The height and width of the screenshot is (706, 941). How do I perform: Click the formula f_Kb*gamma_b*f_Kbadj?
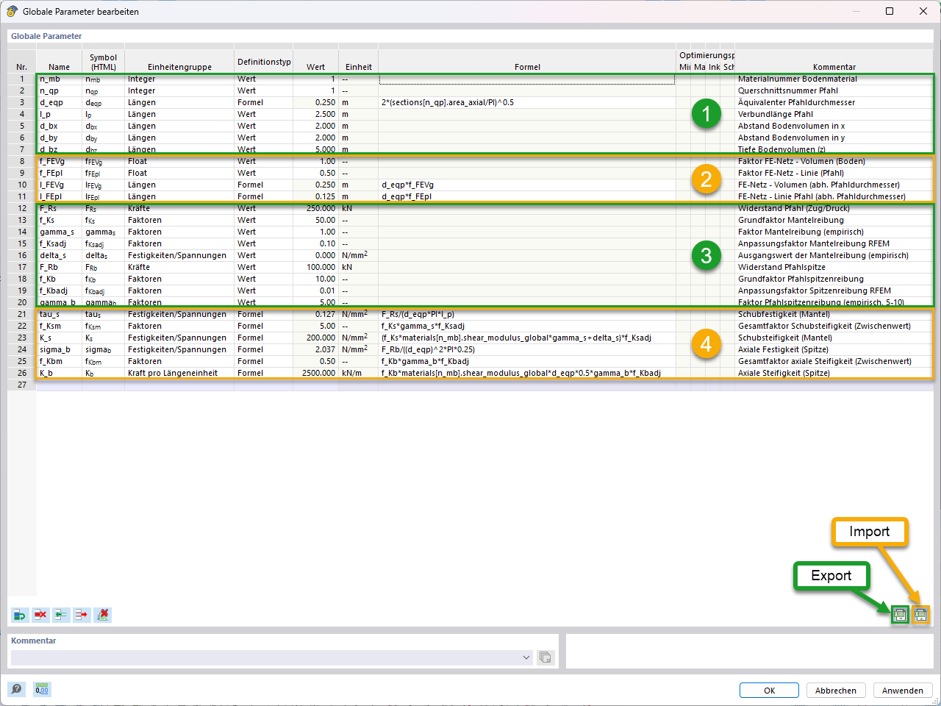coord(425,361)
